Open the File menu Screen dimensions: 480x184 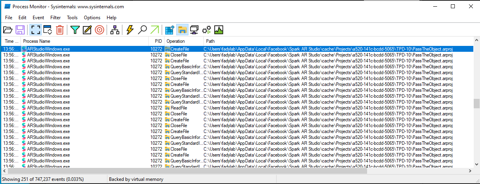(x=9, y=18)
